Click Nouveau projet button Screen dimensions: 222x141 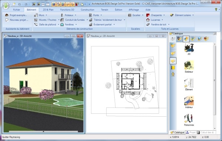pos(17,20)
